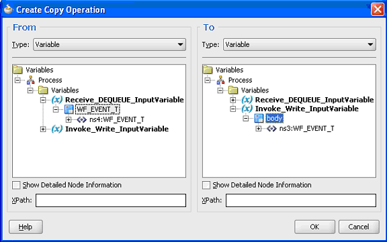Click the Help button
This screenshot has width=387, height=242.
point(26,227)
